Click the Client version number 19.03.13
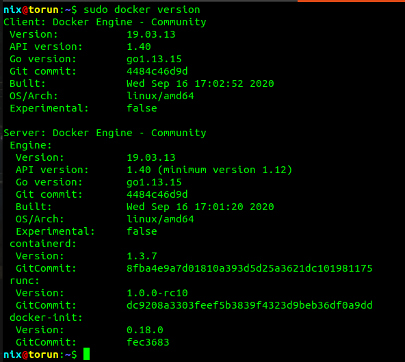The width and height of the screenshot is (405, 362). tap(151, 34)
